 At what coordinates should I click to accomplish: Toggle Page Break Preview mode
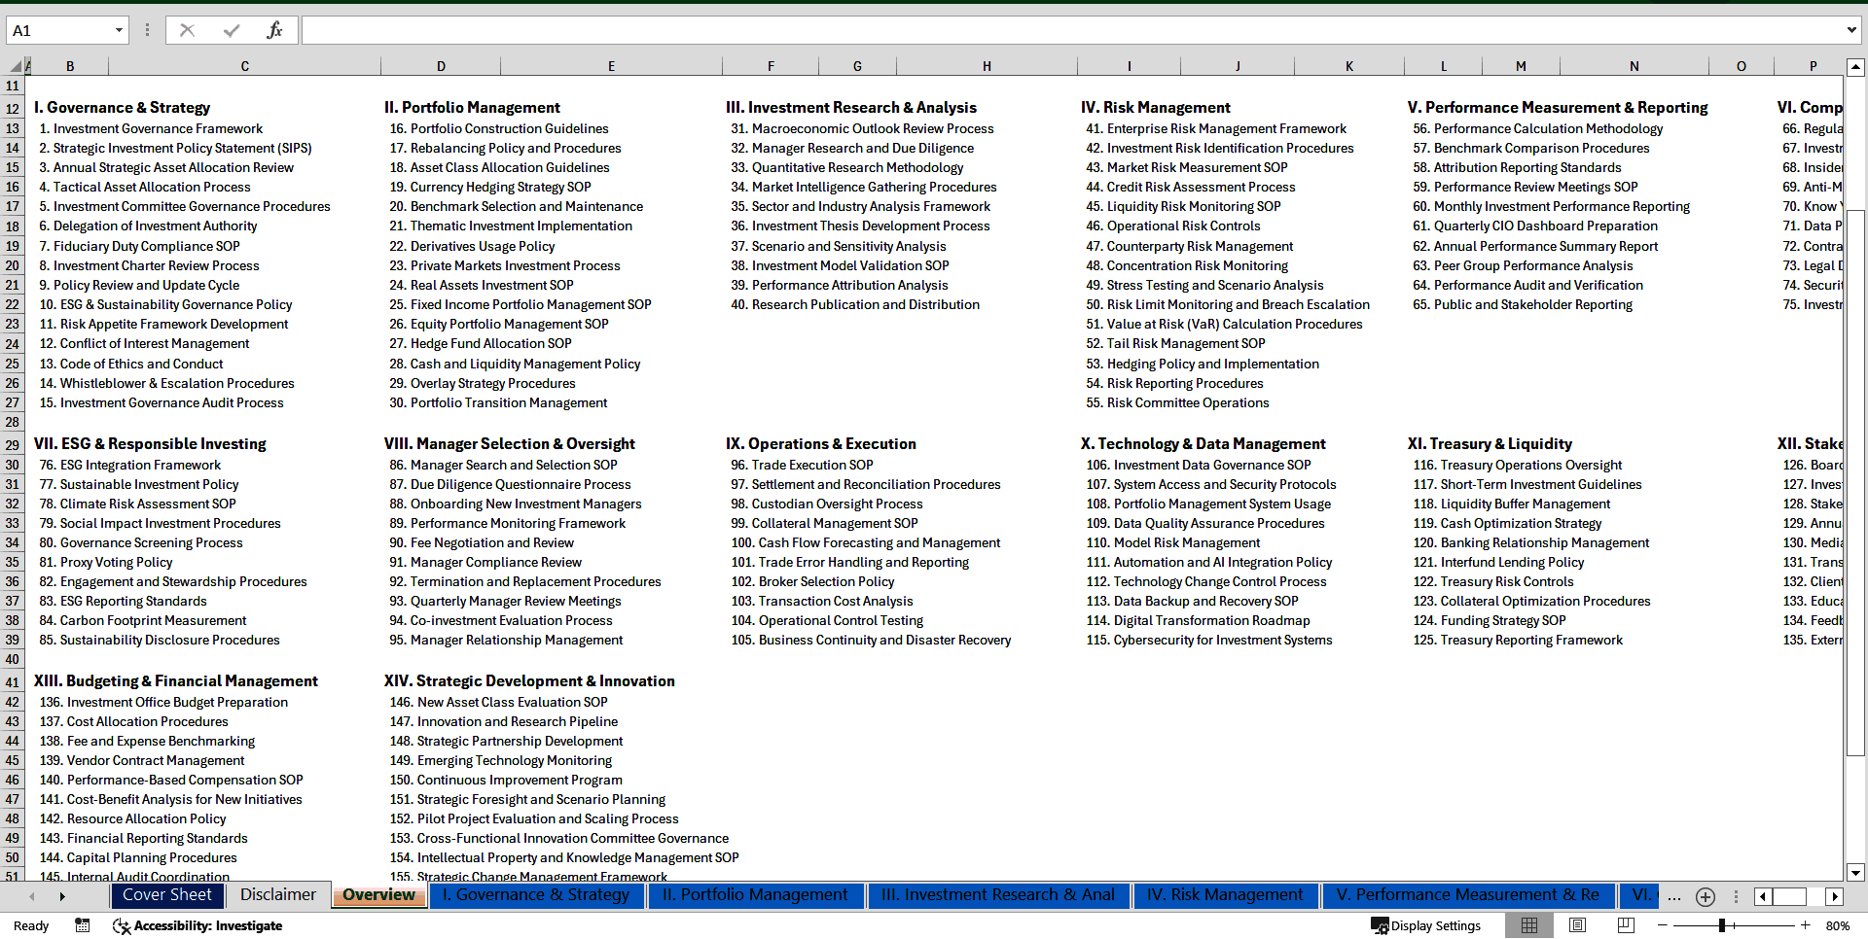[x=1625, y=925]
